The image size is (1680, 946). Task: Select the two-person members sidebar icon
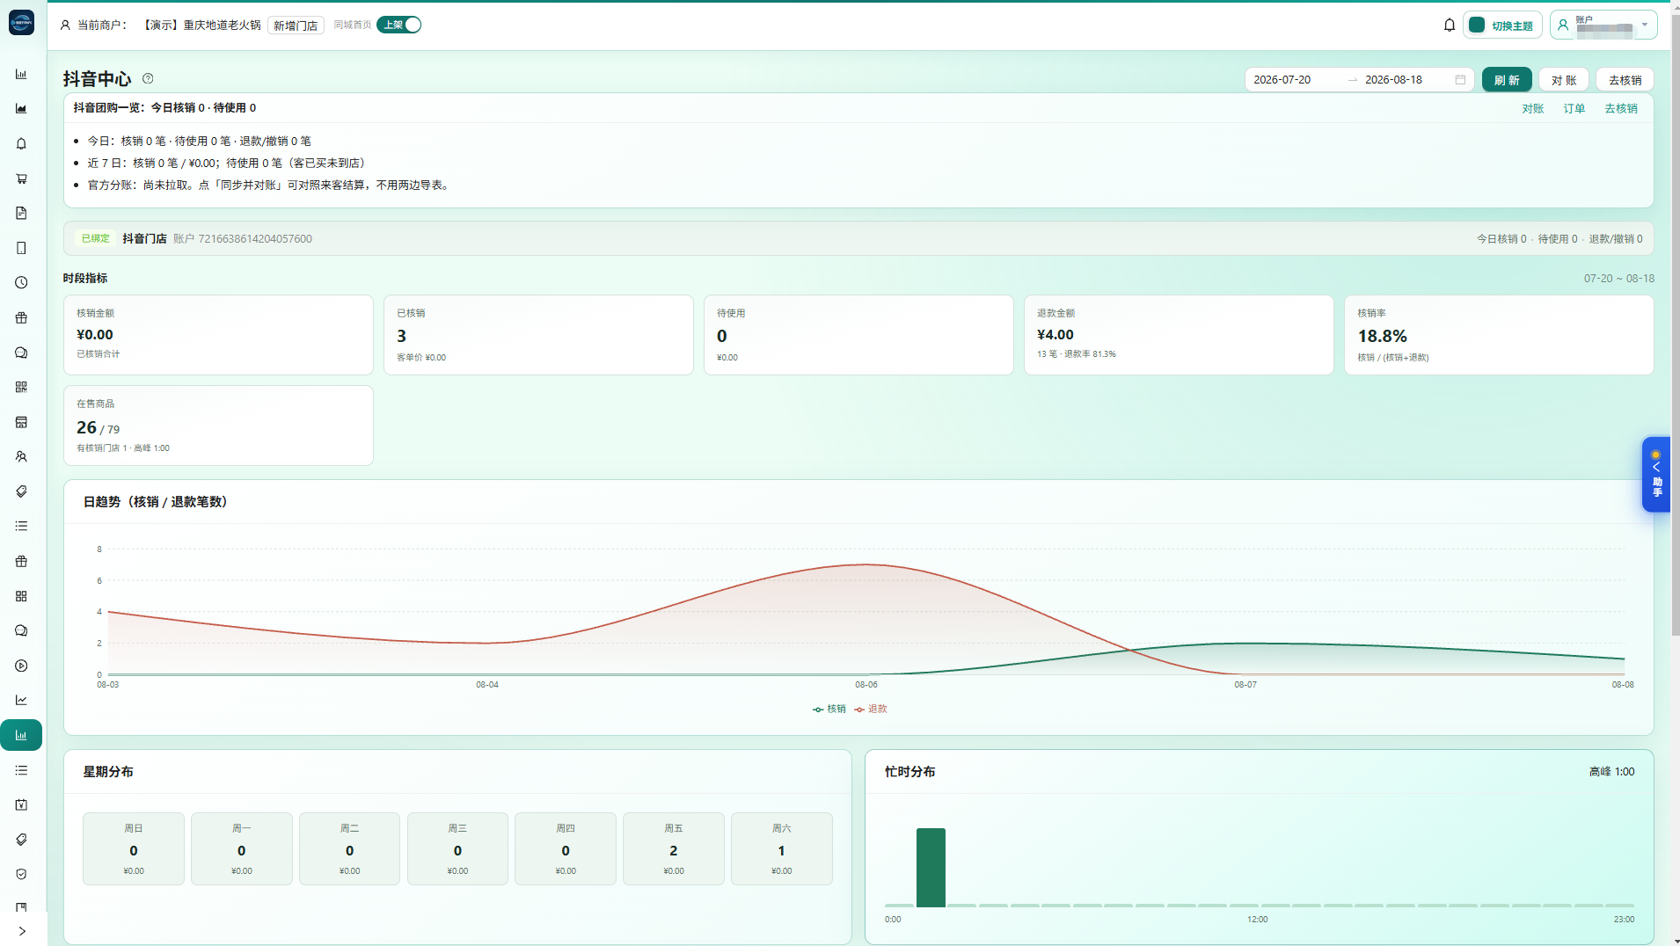[x=21, y=457]
